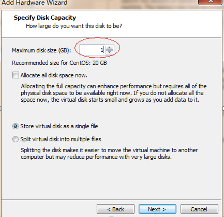Click the Allocating the full capacity description paragraph
The height and width of the screenshot is (217, 224).
tap(114, 93)
